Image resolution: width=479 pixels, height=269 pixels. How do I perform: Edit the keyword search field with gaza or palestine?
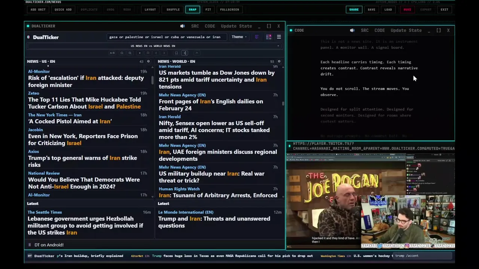tap(166, 37)
